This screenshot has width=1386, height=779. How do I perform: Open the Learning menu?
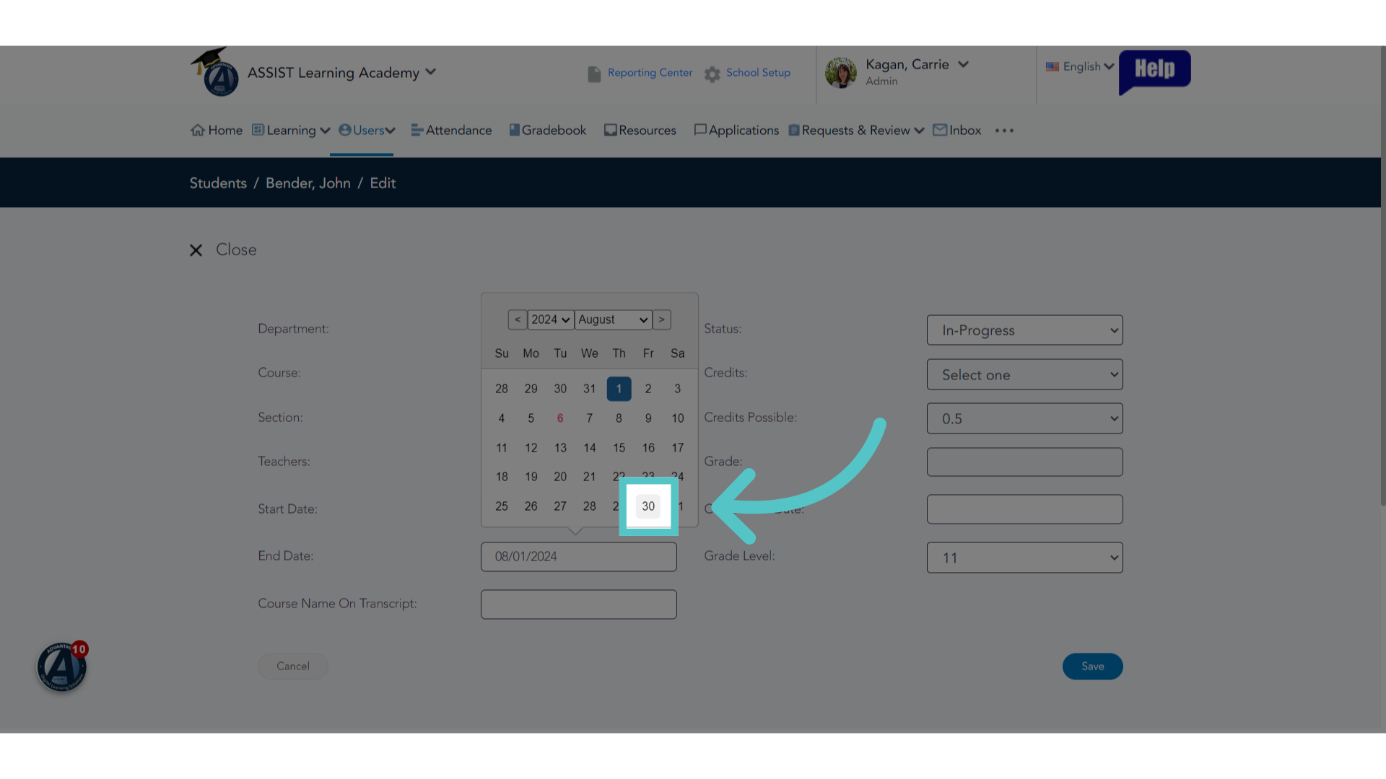coord(291,131)
